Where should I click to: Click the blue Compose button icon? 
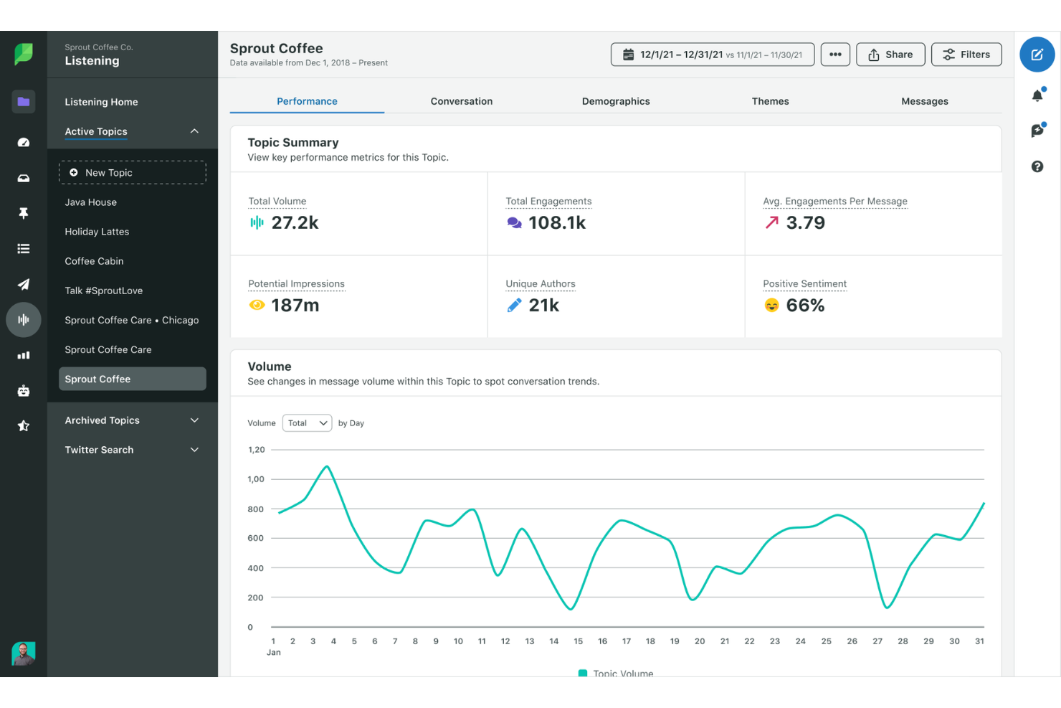pyautogui.click(x=1037, y=55)
